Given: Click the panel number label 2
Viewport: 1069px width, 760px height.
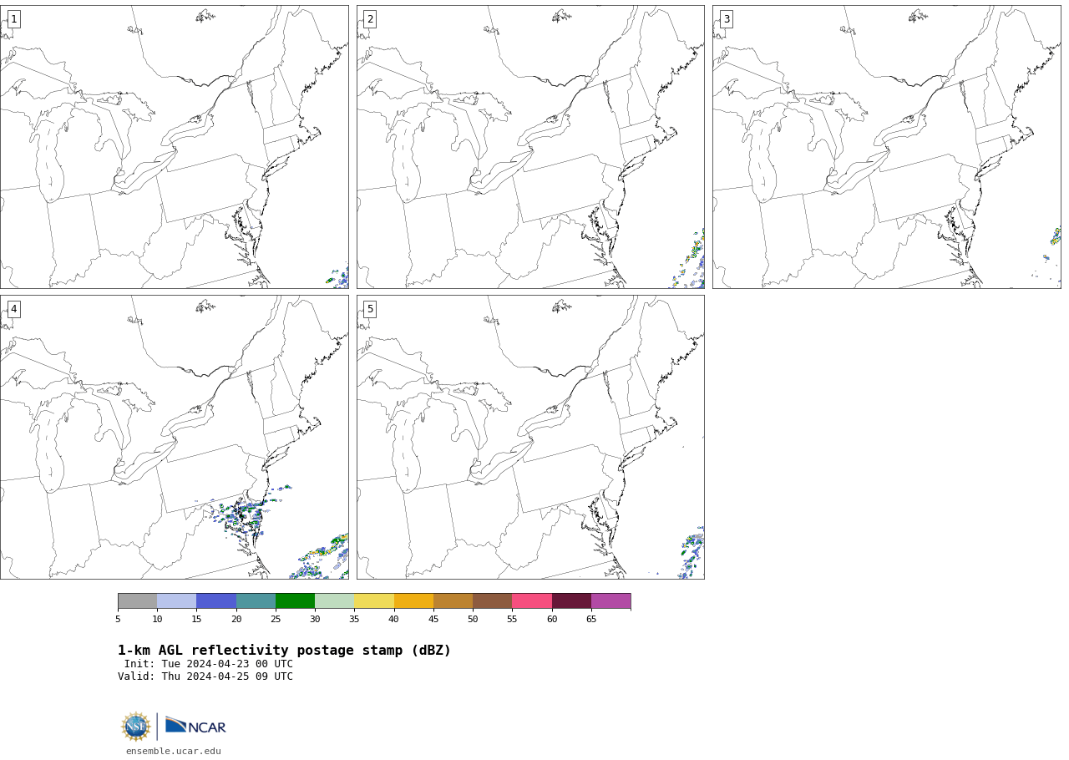Looking at the screenshot, I should click(370, 19).
